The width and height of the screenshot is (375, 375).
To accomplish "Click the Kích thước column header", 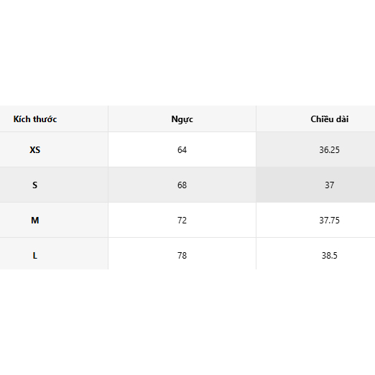I will pyautogui.click(x=35, y=119).
